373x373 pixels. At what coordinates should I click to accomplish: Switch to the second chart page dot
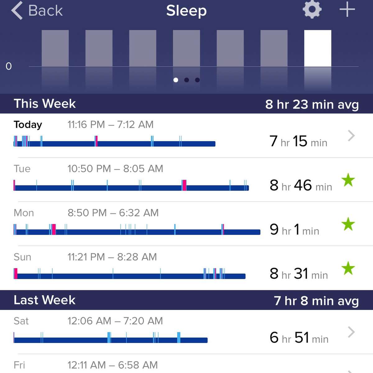pos(186,80)
